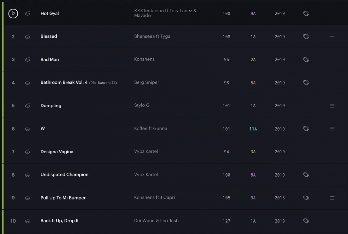Select the Undisputed Champion title

[x=64, y=175]
